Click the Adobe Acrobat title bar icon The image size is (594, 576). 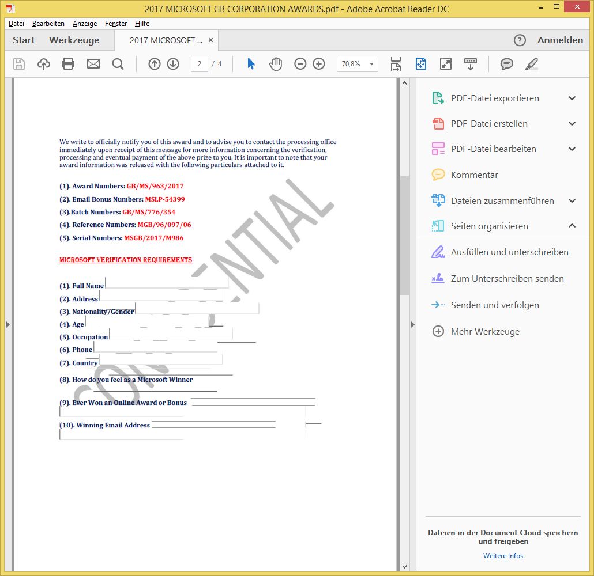click(10, 8)
